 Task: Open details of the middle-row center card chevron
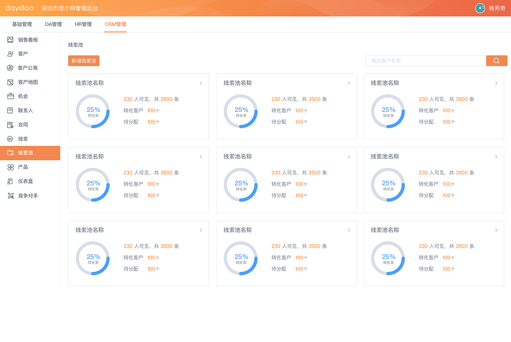tap(349, 157)
